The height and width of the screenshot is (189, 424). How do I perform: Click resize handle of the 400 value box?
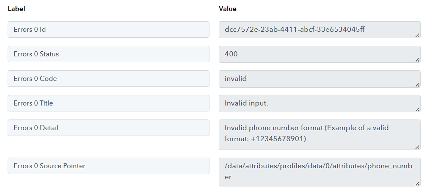click(418, 60)
